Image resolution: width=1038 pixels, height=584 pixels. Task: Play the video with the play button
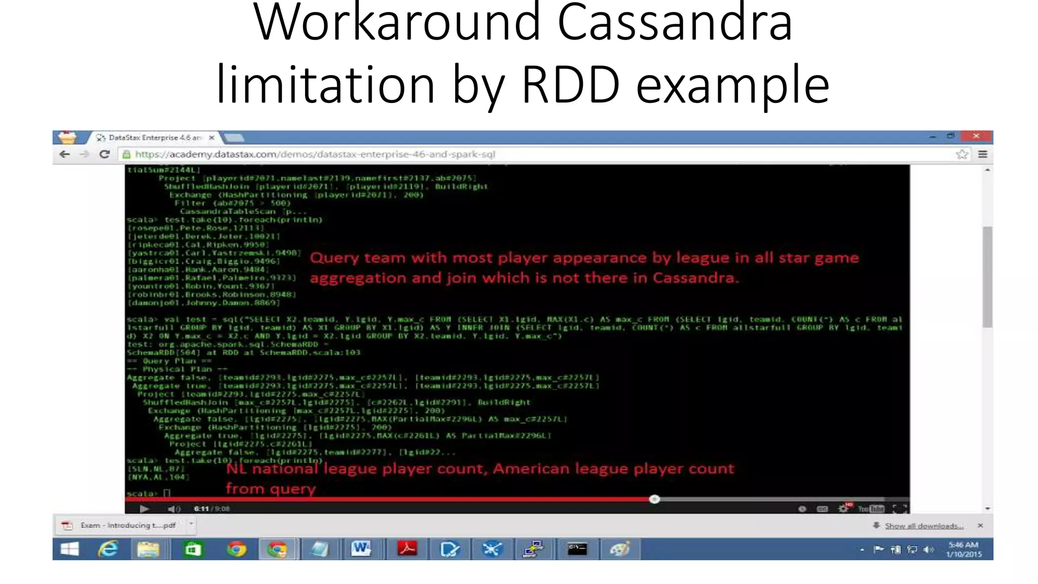(144, 508)
